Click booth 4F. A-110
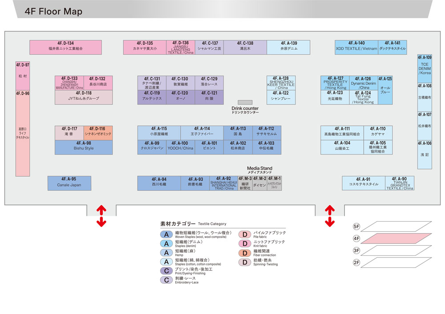Viewport: 445px width, 314px height. (x=378, y=133)
